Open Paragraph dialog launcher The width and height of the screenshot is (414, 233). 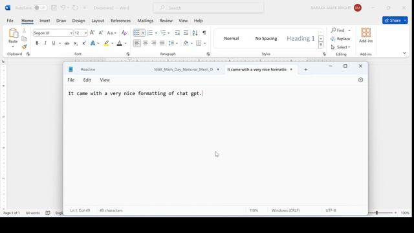pos(208,54)
